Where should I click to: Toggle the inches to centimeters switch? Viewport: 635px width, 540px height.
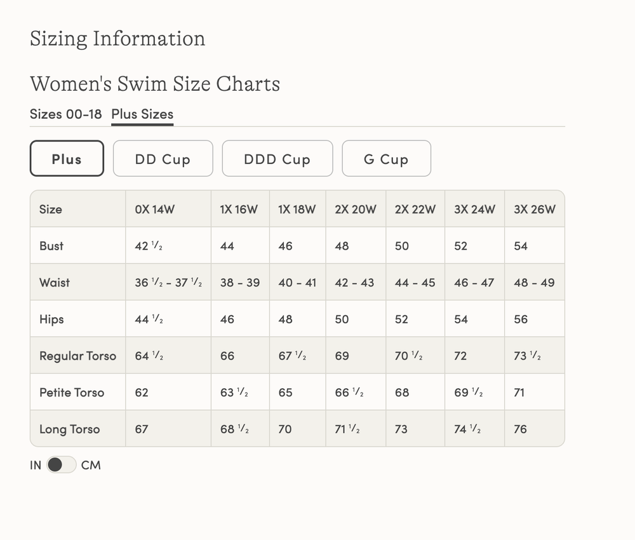61,465
